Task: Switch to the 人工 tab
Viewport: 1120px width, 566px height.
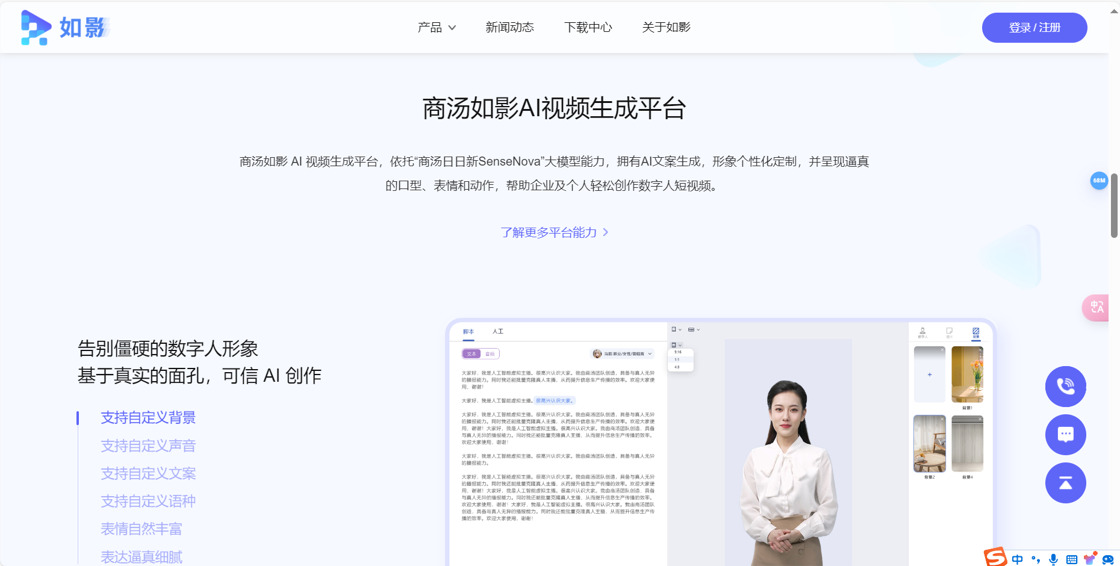Action: point(497,332)
